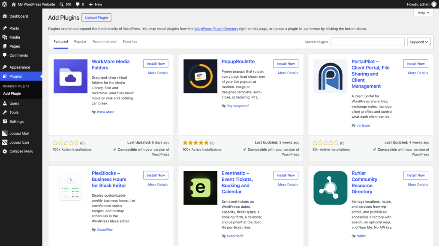Click the PopupRoulette five-star rating
439x246 pixels.
(195, 143)
